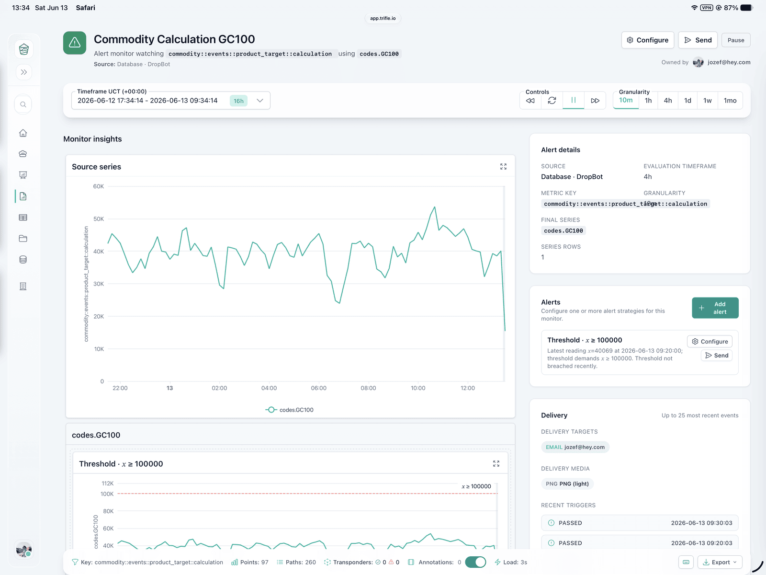Open the folder icon in sidebar
Viewport: 766px width, 575px height.
click(23, 239)
